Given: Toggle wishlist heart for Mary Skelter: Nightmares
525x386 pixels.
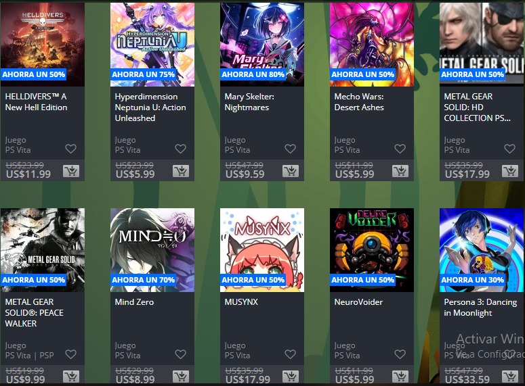Looking at the screenshot, I should pyautogui.click(x=291, y=149).
